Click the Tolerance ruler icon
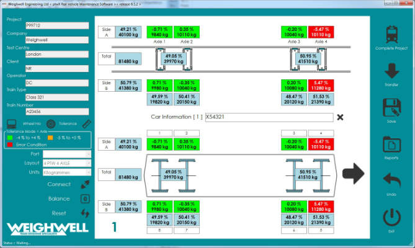Viewport: 415px width, 248px height. (x=86, y=123)
